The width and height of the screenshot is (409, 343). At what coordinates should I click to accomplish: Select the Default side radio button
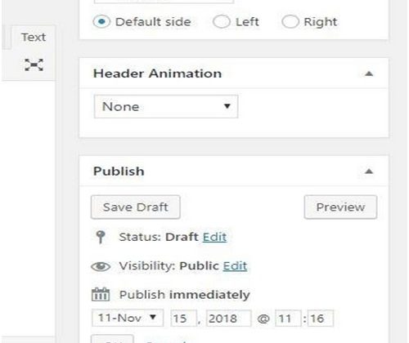(101, 22)
